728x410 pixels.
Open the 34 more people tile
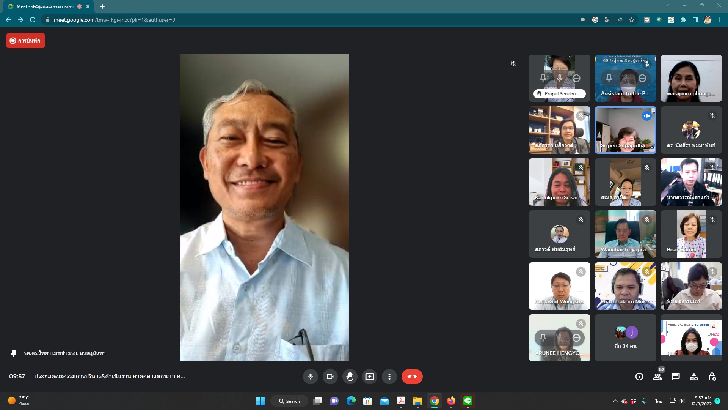(x=625, y=338)
